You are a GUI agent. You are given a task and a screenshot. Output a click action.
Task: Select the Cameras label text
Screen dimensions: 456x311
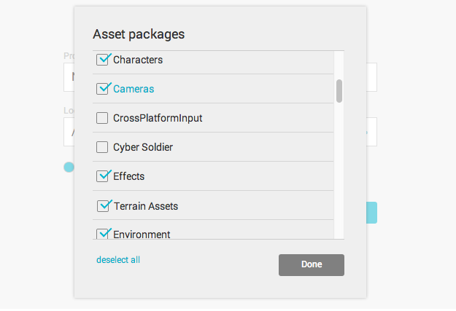[x=134, y=89]
